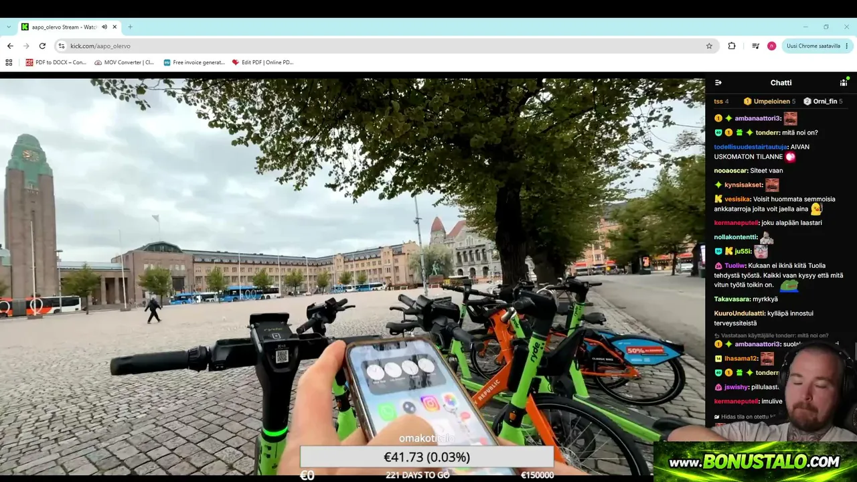Click username vesisika in chat

pos(736,199)
